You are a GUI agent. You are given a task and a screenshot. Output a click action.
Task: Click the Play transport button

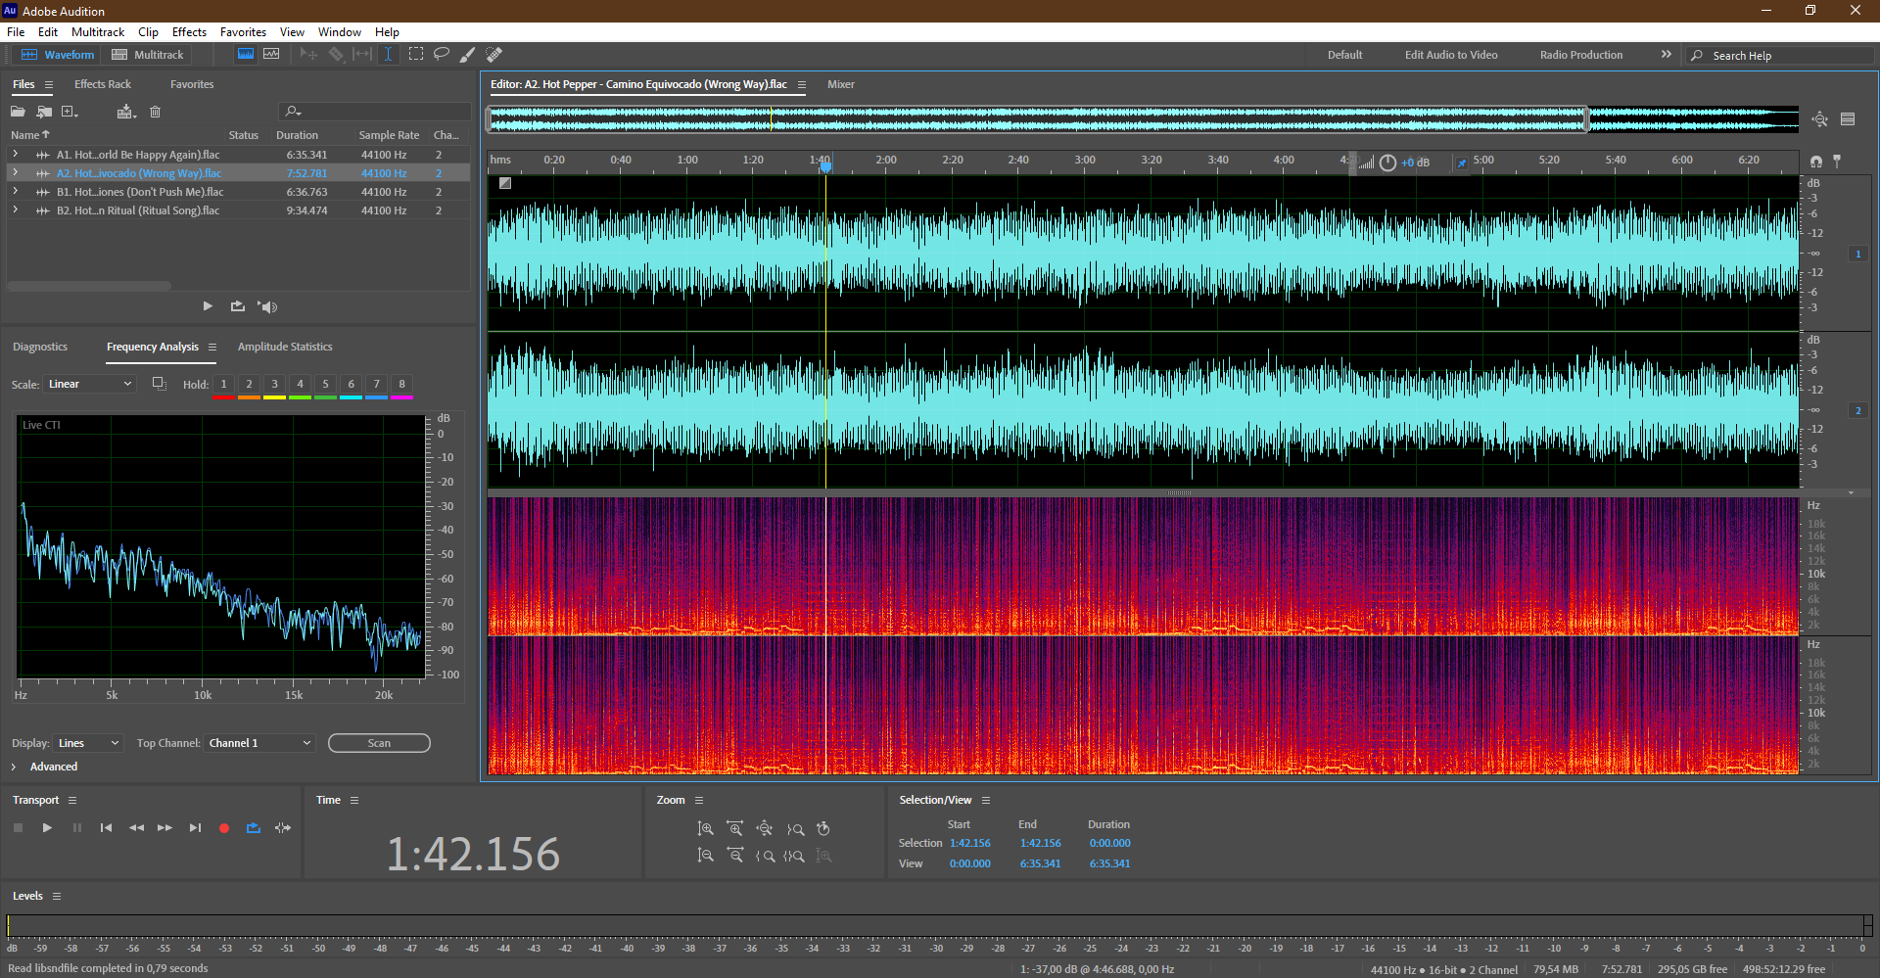pos(47,828)
